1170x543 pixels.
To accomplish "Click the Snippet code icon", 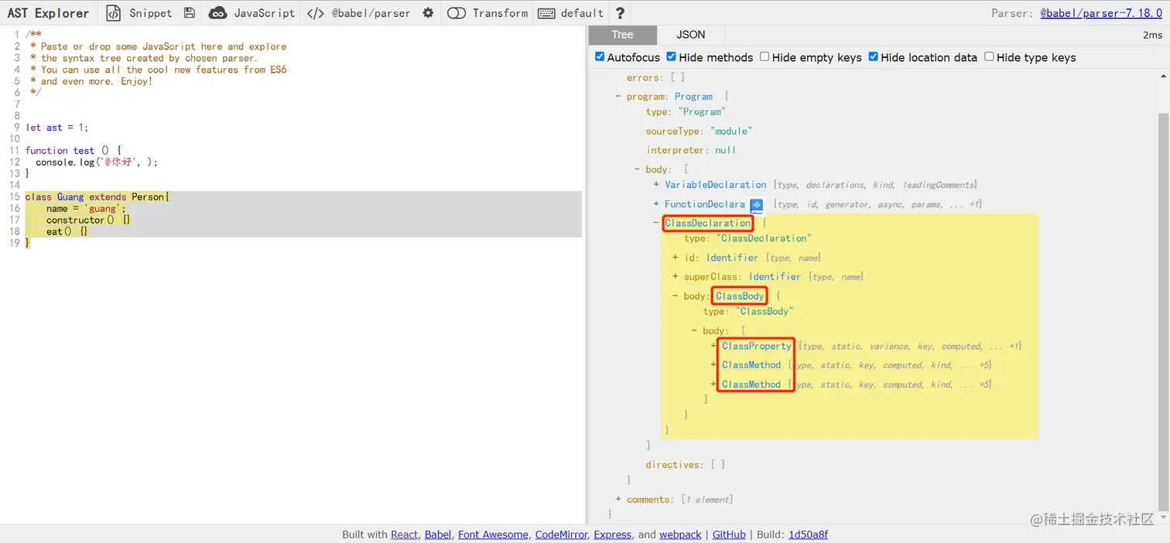I will 114,13.
